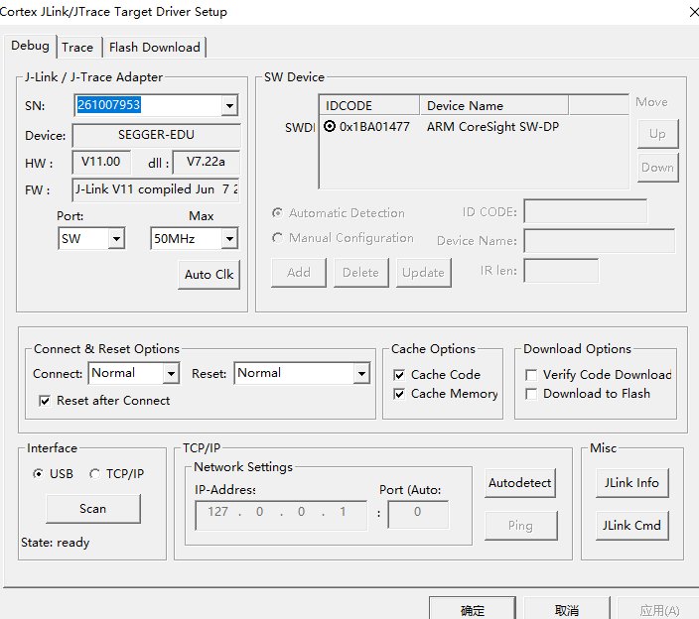The width and height of the screenshot is (699, 619).
Task: Select the 0x1BA01477 IDCODE radio marker
Action: pyautogui.click(x=330, y=126)
